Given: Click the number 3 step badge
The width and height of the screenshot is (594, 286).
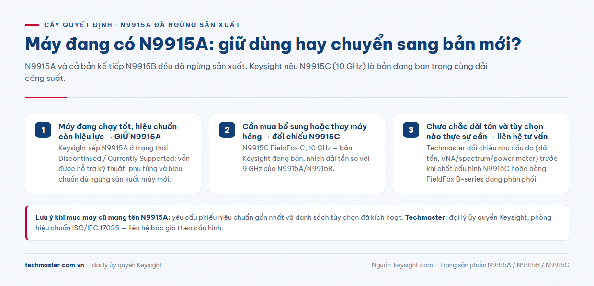Looking at the screenshot, I should coord(411,130).
